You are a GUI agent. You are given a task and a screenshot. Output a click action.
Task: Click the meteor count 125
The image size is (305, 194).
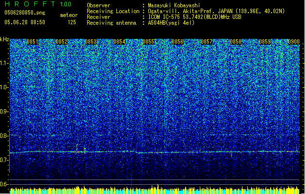pyautogui.click(x=72, y=22)
